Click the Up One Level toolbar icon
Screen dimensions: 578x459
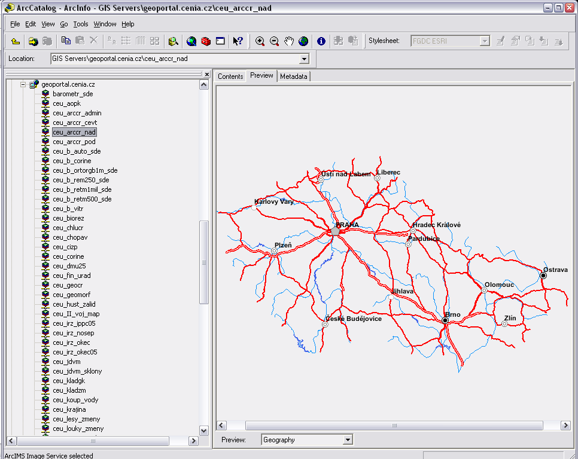[15, 41]
